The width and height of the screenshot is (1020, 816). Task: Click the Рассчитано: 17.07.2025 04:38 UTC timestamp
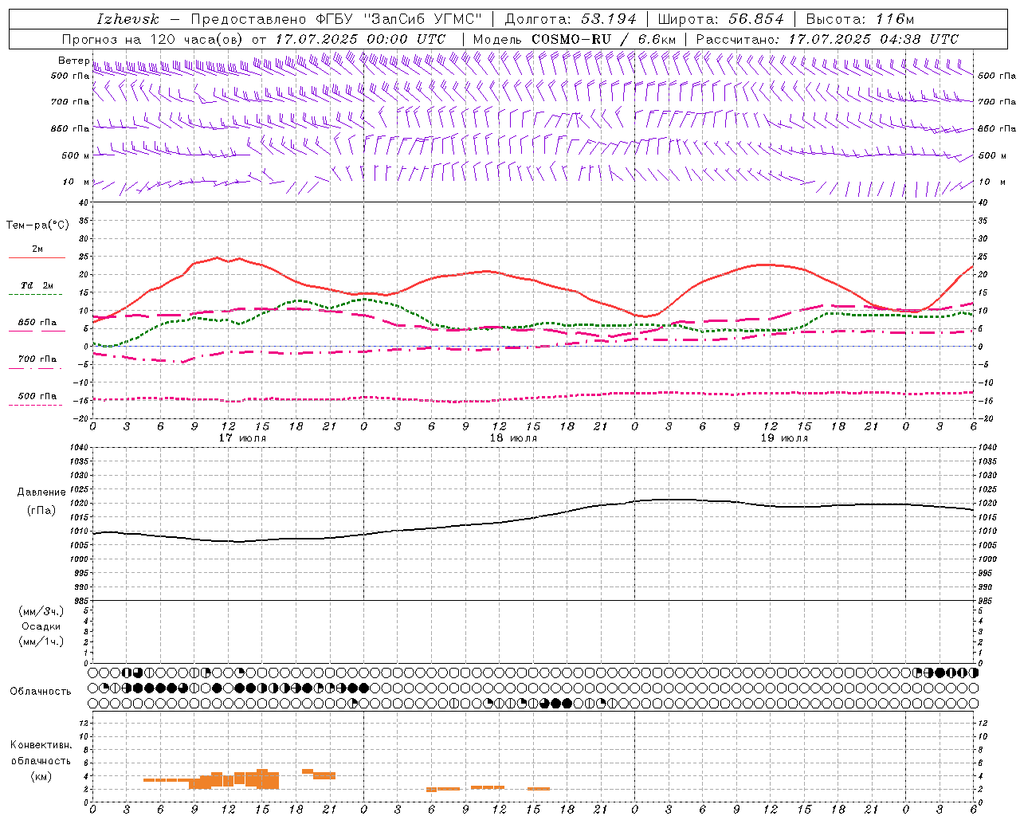point(828,39)
